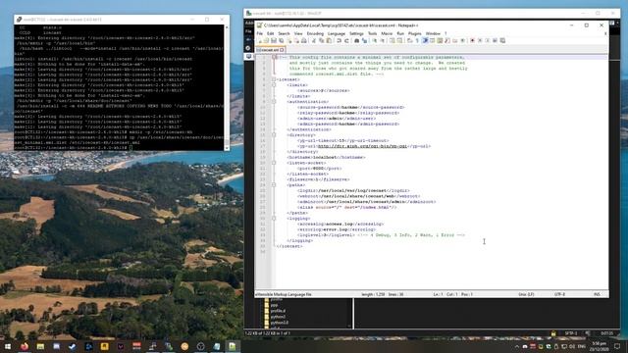Open the Settings menu
The height and width of the screenshot is (353, 628).
coord(356,33)
